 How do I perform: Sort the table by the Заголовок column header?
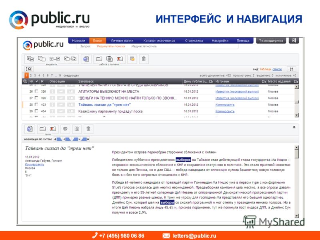tap(86, 81)
